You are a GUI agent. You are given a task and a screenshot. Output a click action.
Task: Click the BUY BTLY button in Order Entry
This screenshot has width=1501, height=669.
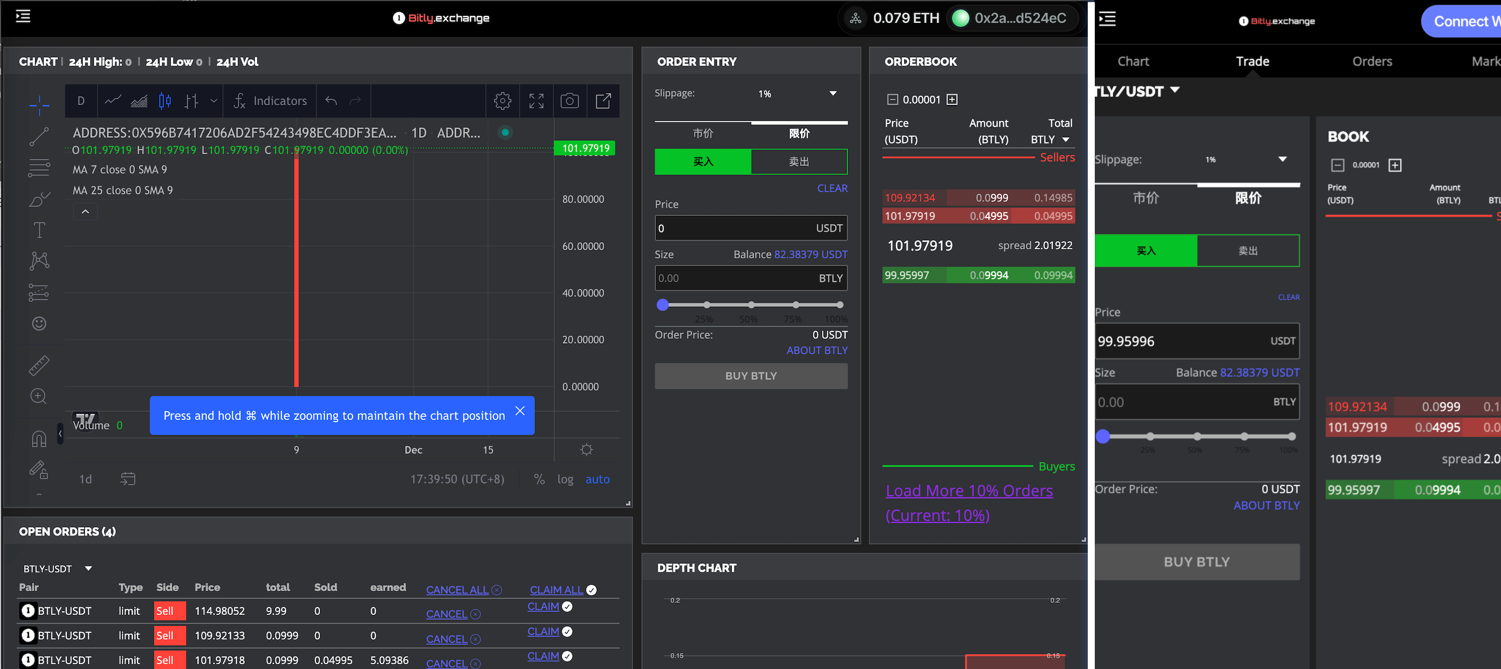[750, 376]
